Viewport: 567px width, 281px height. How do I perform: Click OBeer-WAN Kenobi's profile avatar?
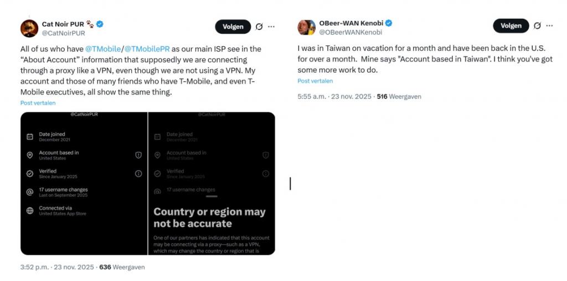[x=307, y=27]
